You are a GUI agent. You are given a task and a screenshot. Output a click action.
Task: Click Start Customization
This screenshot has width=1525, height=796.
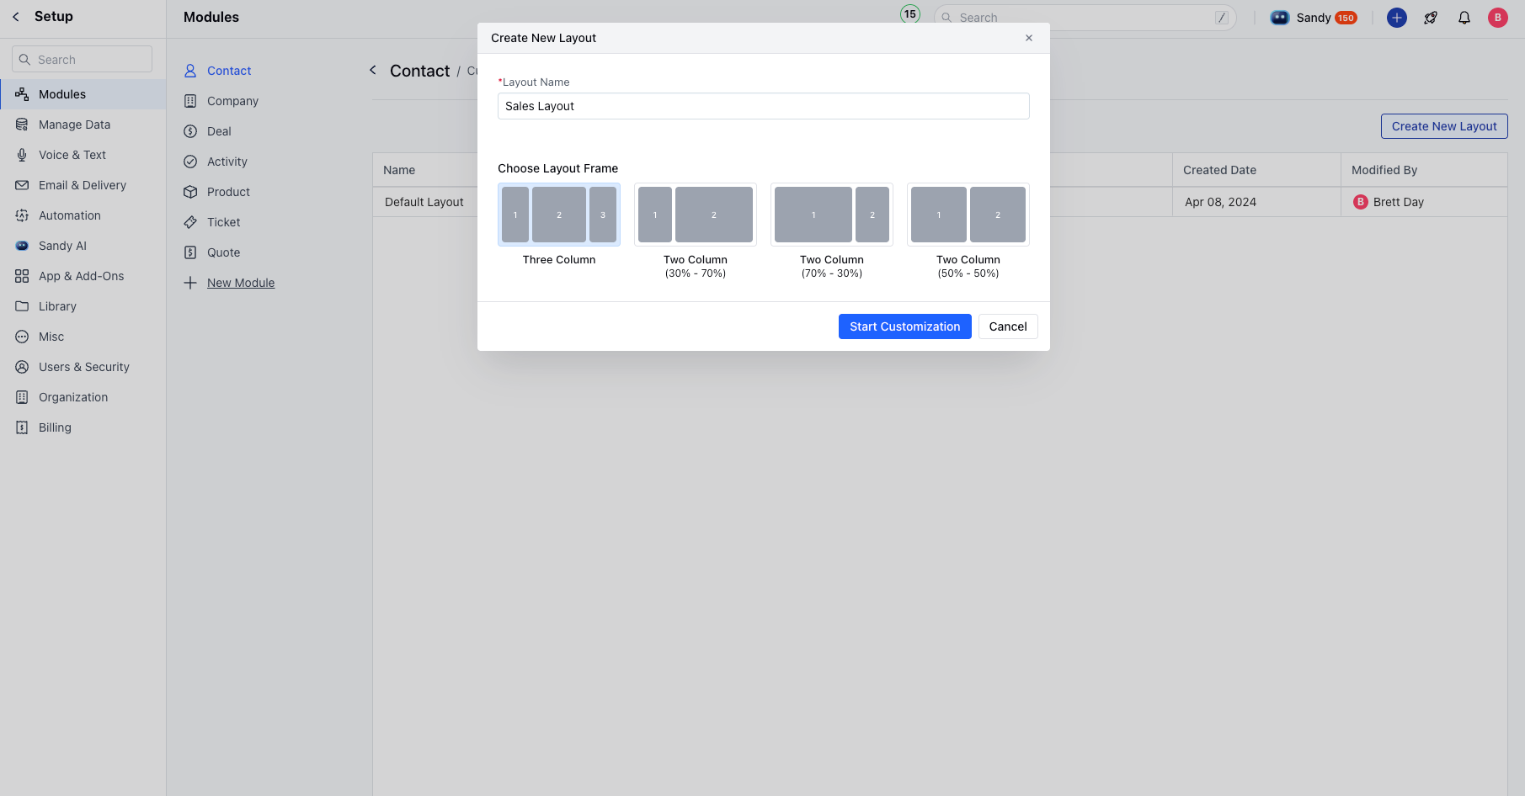point(904,326)
